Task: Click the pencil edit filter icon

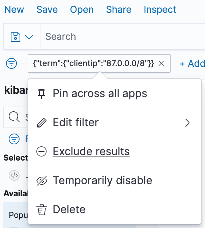Action: (x=41, y=122)
